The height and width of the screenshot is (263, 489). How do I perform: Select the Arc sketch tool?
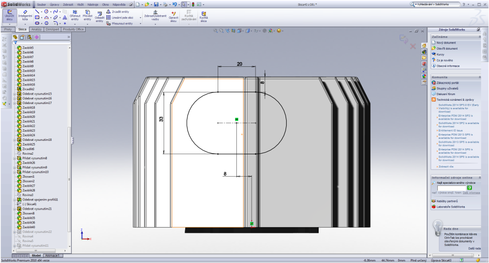click(x=46, y=18)
